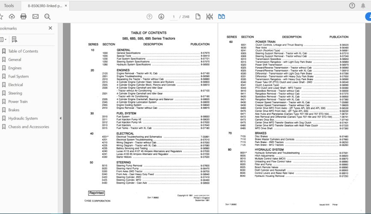Send file by email envelope icon
The height and width of the screenshot is (214, 371).
[x=36, y=17]
